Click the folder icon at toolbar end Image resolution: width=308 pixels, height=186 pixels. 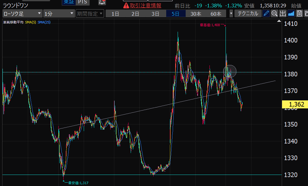coord(306,14)
